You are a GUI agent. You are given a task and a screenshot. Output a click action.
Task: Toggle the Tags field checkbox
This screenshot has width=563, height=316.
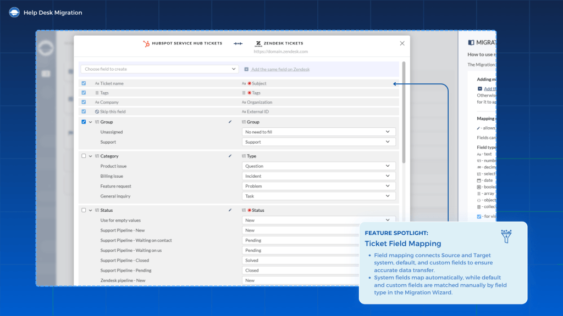point(84,92)
